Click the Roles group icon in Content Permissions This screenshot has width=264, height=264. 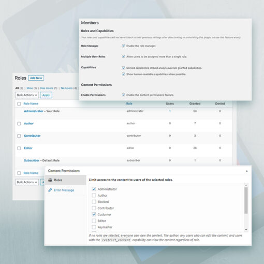coord(50,180)
